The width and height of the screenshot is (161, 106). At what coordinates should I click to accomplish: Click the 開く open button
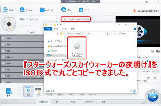155,78
